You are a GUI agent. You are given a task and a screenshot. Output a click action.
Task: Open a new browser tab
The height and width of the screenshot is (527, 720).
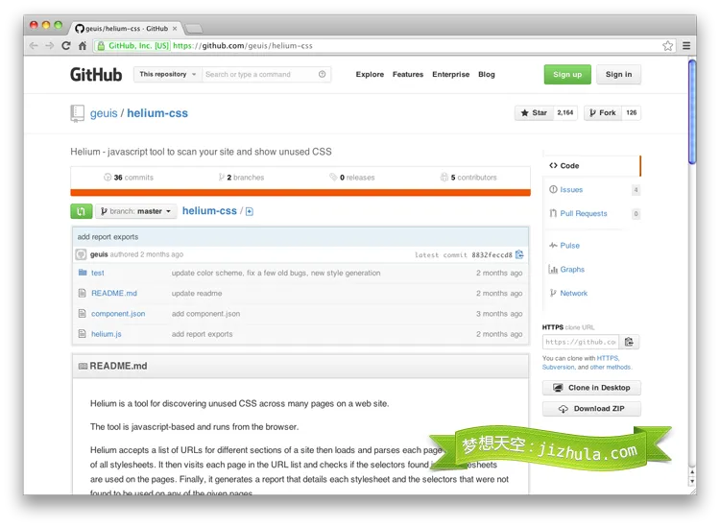coord(194,30)
